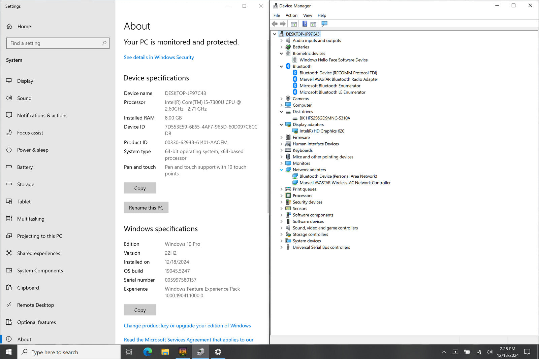The image size is (539, 359).
Task: Click the search magnifier in Find a setting
Action: 104,43
